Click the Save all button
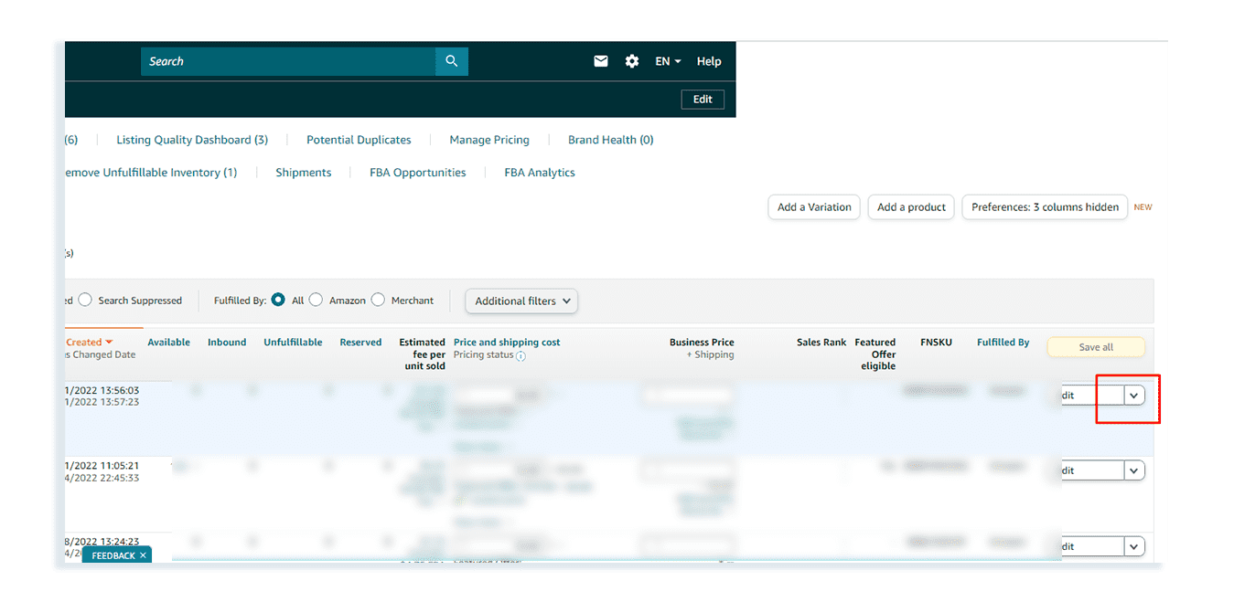This screenshot has height=602, width=1234. click(1096, 347)
